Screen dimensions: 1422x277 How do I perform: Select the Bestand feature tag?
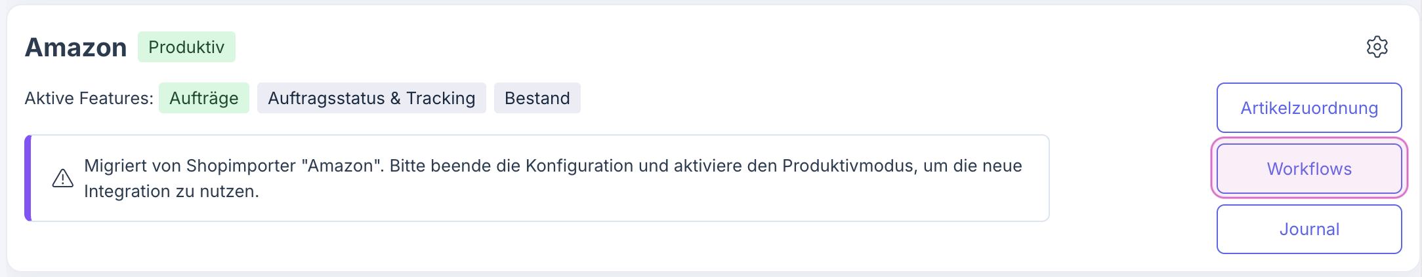pos(537,98)
